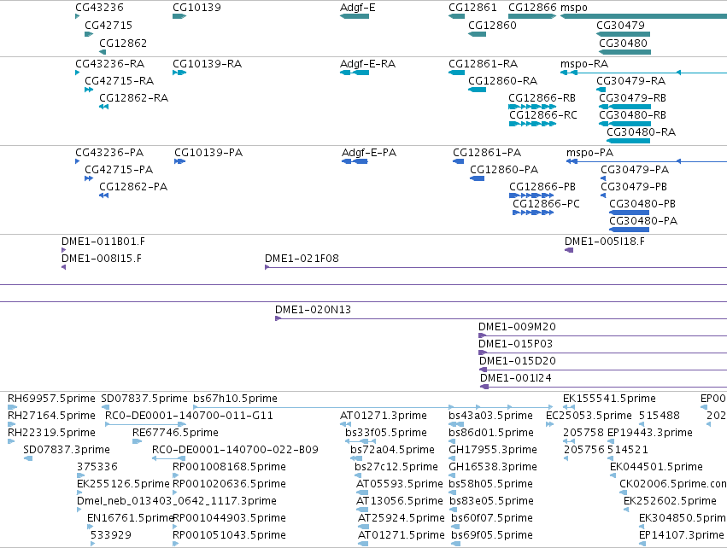727x548 pixels.
Task: Select EST bs69f05.5prime
Action: (456, 544)
